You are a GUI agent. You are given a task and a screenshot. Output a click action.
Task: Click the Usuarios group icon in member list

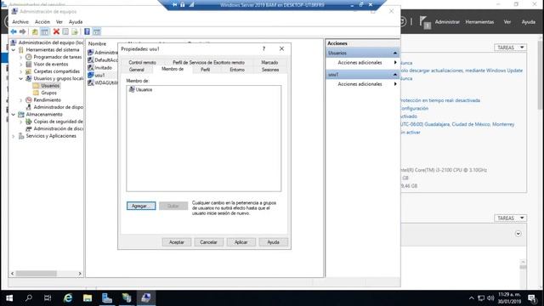point(132,89)
